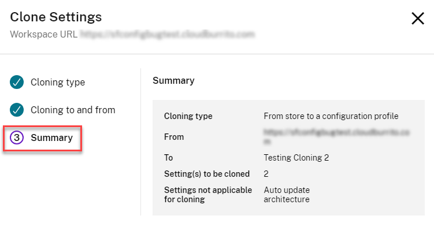Close the Clone Settings dialog

[x=417, y=18]
